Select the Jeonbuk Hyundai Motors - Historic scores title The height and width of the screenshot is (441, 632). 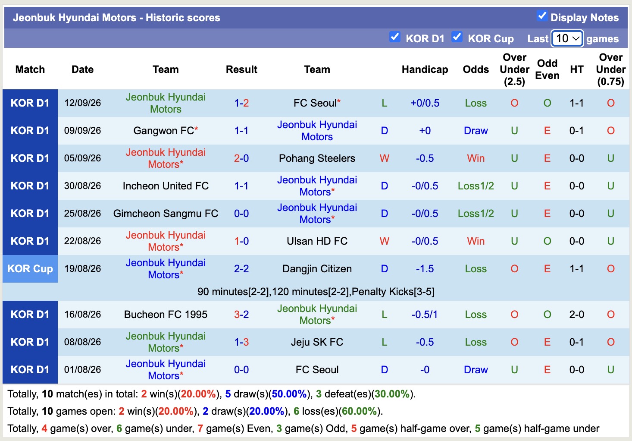pos(116,18)
